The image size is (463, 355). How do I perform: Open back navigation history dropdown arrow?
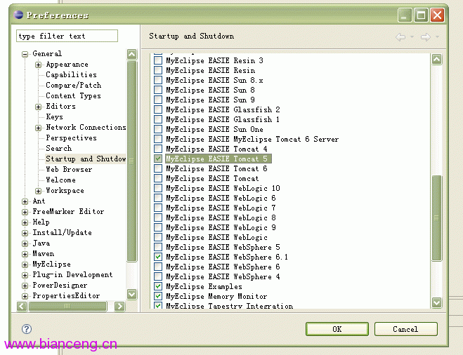point(412,37)
